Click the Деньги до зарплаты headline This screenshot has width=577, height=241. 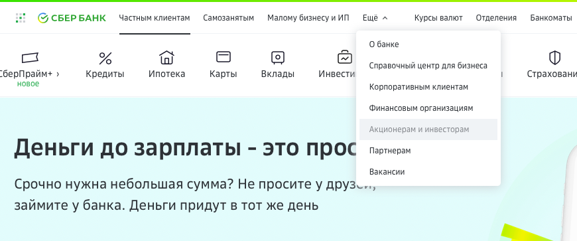point(185,148)
